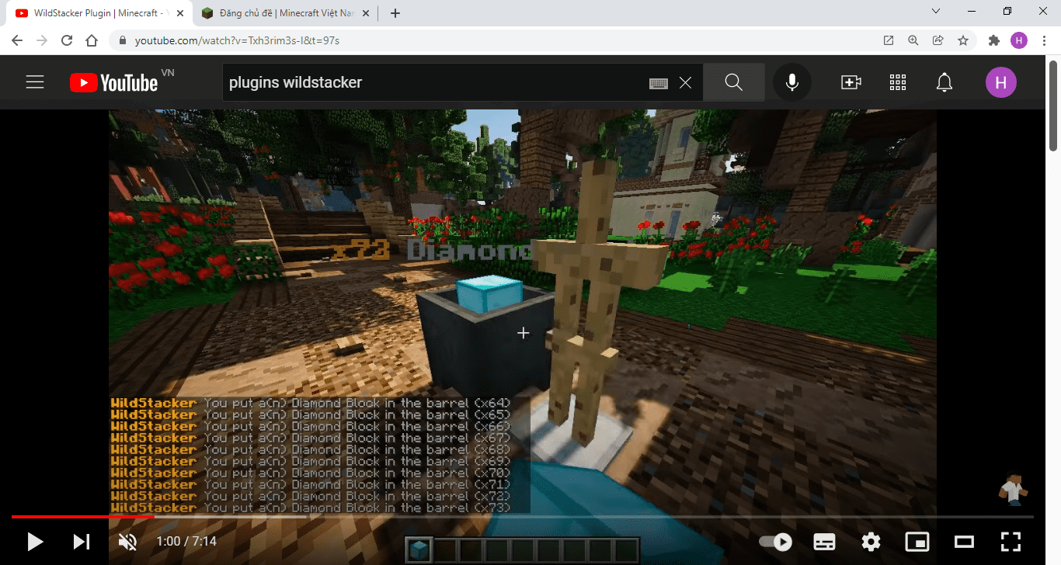Reload the current page
The width and height of the screenshot is (1061, 565).
pyautogui.click(x=67, y=40)
